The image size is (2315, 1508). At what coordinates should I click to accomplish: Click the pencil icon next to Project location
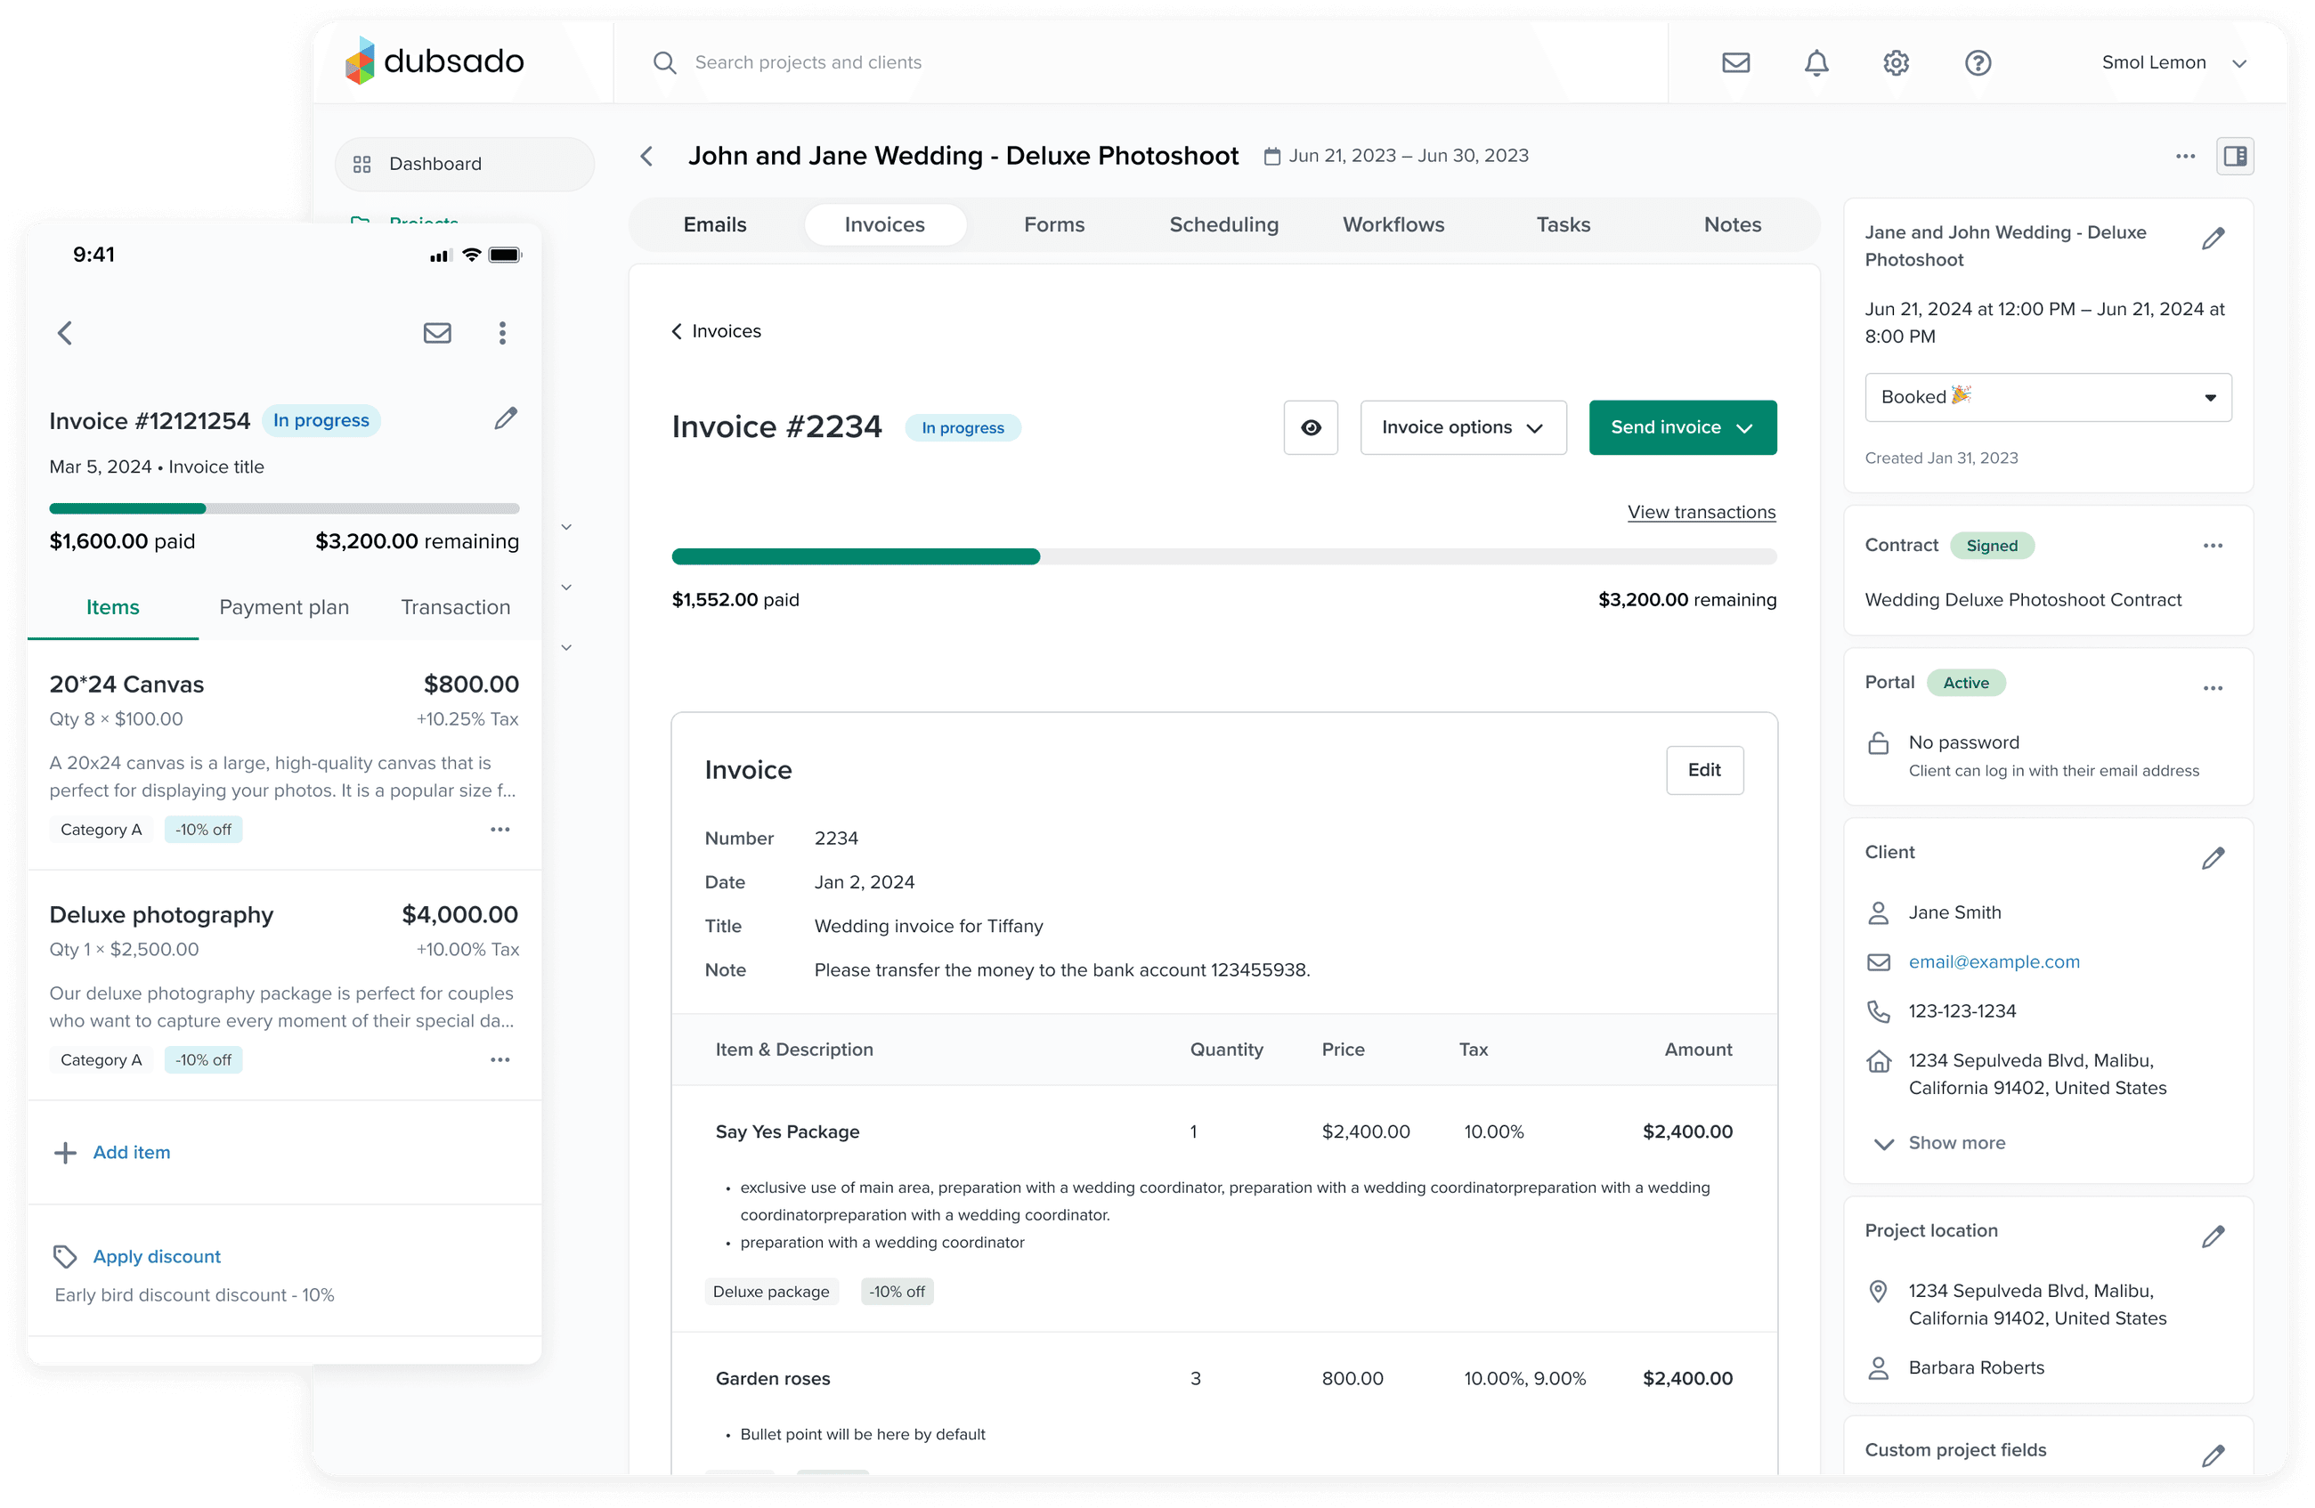coord(2214,1236)
